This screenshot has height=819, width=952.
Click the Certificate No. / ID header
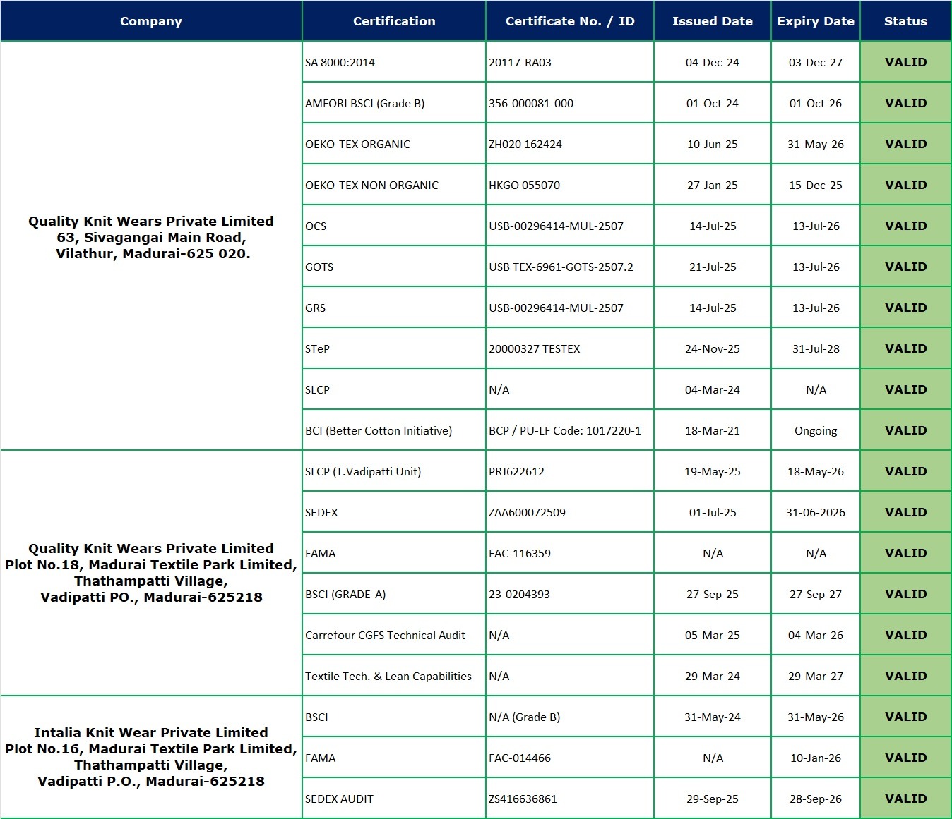pyautogui.click(x=570, y=21)
